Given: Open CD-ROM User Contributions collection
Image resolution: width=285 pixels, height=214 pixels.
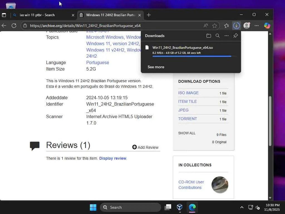Looking at the screenshot, I should coord(191,185).
